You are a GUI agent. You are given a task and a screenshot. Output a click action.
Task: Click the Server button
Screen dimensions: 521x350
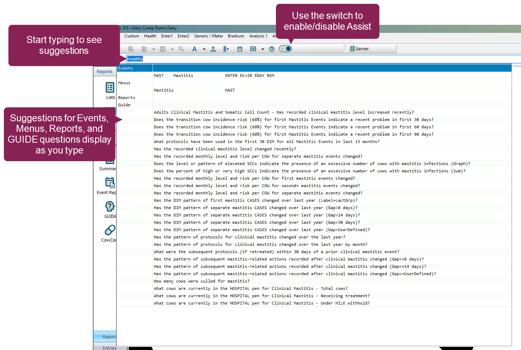pyautogui.click(x=360, y=49)
